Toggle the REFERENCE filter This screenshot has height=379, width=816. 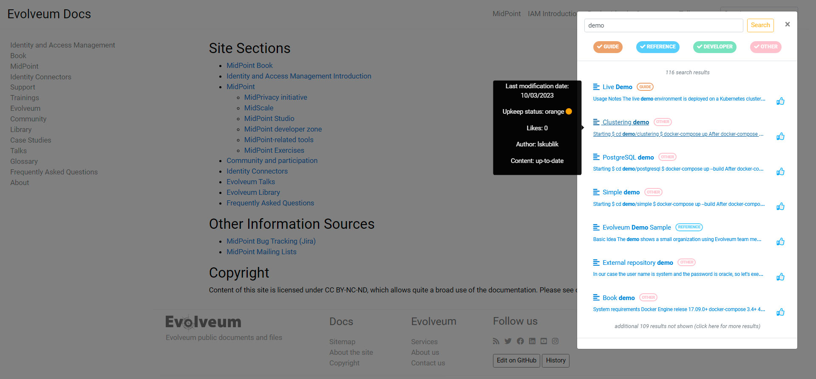click(x=657, y=47)
